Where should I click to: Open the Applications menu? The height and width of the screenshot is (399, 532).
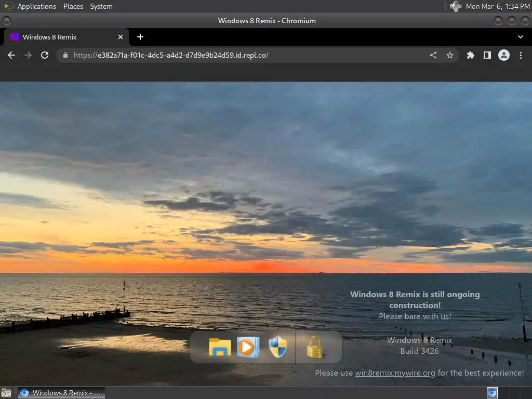click(x=37, y=6)
